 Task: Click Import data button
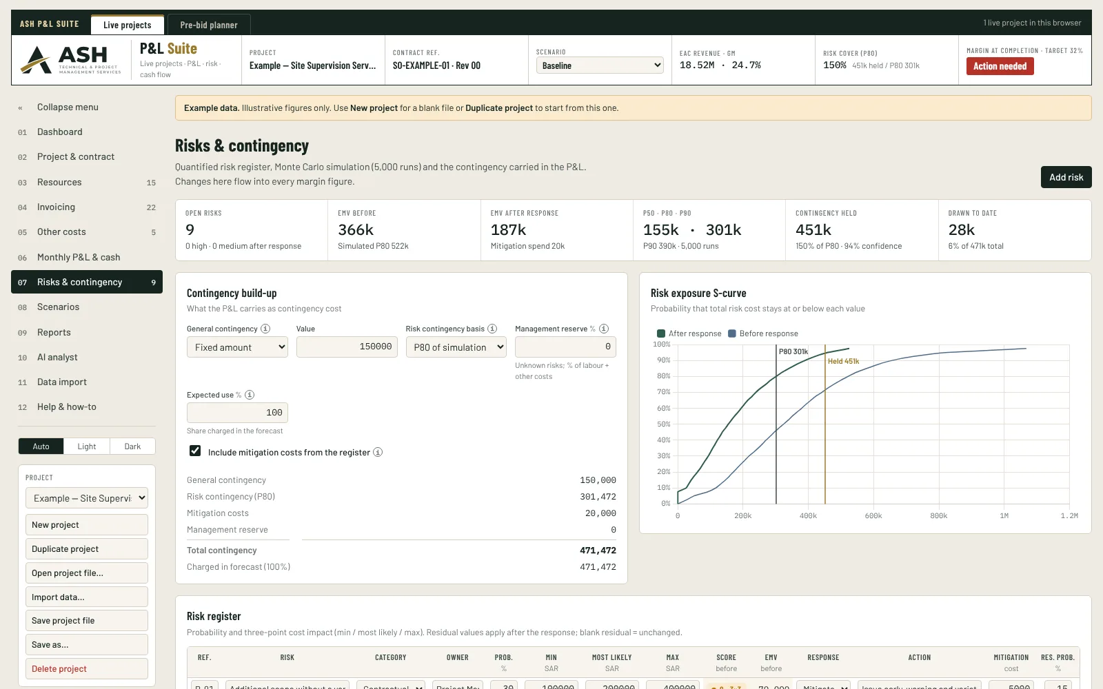87,597
